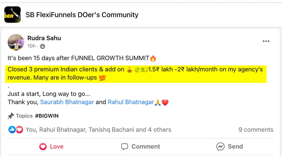Click the pin icon beside Topics
This screenshot has height=156, width=282.
pyautogui.click(x=11, y=116)
